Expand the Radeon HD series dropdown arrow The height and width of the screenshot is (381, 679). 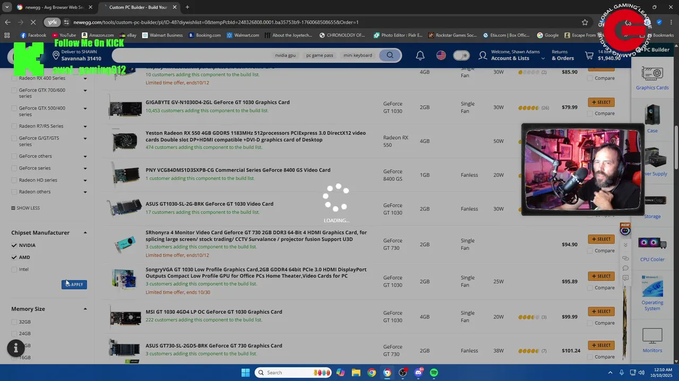coord(85,180)
